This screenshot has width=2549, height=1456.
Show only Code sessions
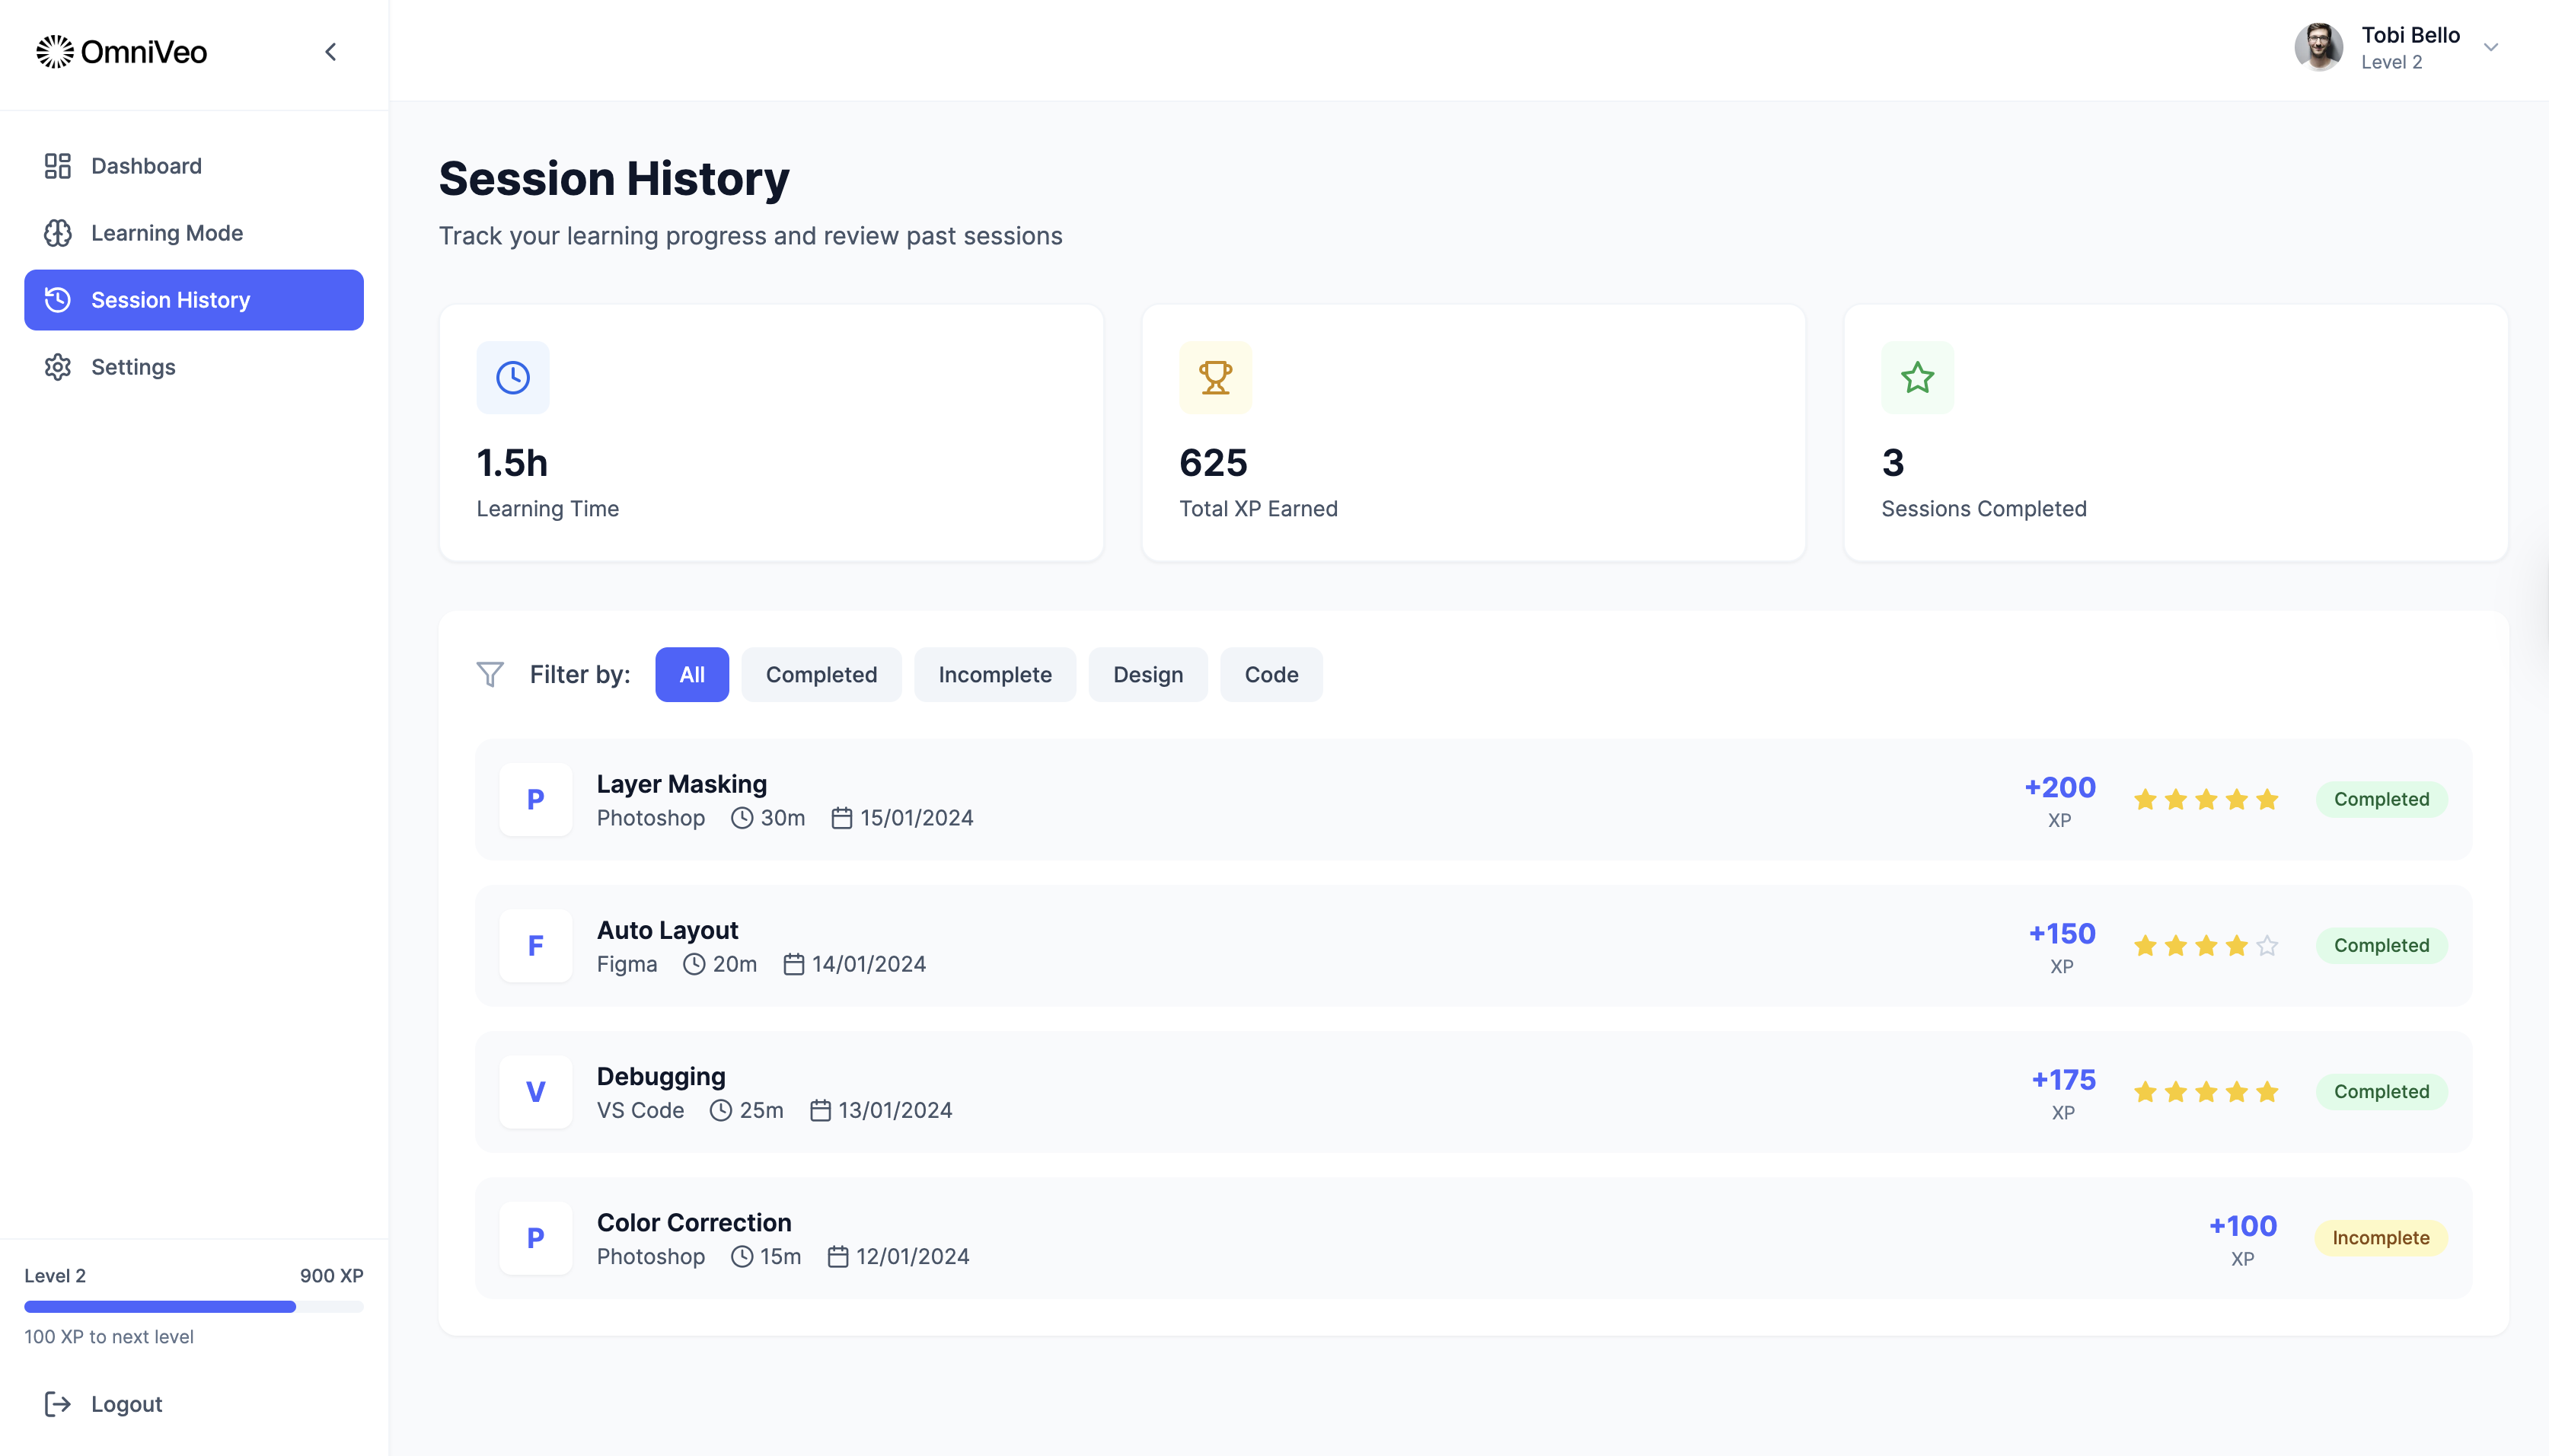pos(1271,675)
